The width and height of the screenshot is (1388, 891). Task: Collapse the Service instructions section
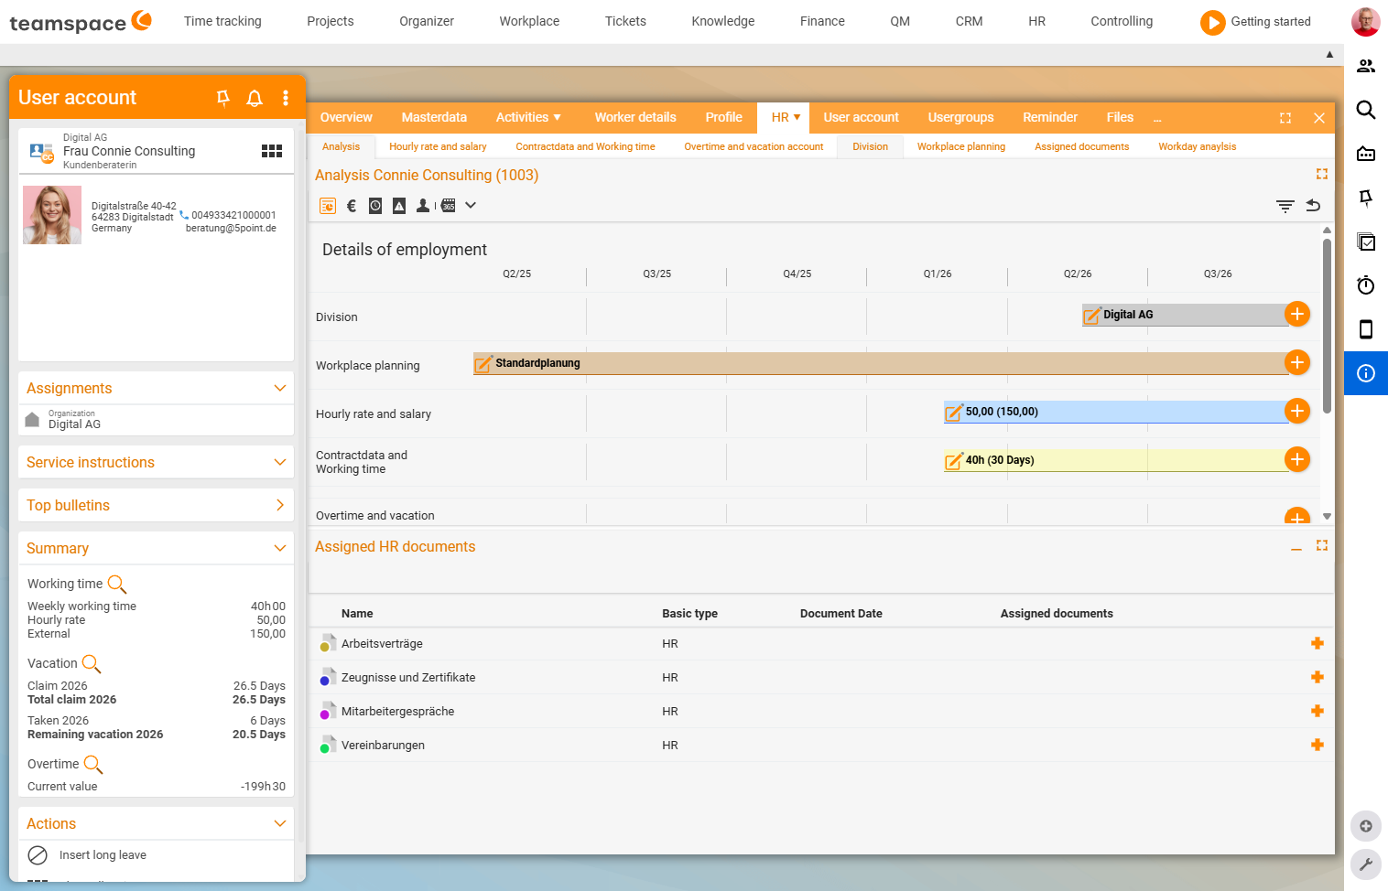tap(280, 462)
